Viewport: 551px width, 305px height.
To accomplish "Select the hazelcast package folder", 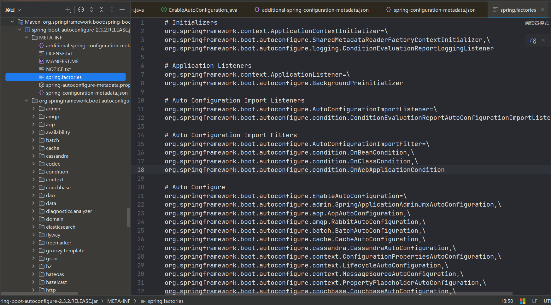I will 53,282.
